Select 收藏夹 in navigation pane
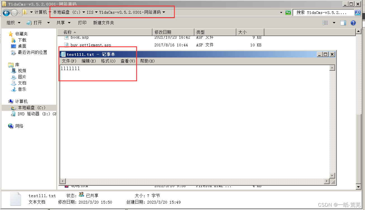Viewport: 365px width, 210px height. point(21,34)
